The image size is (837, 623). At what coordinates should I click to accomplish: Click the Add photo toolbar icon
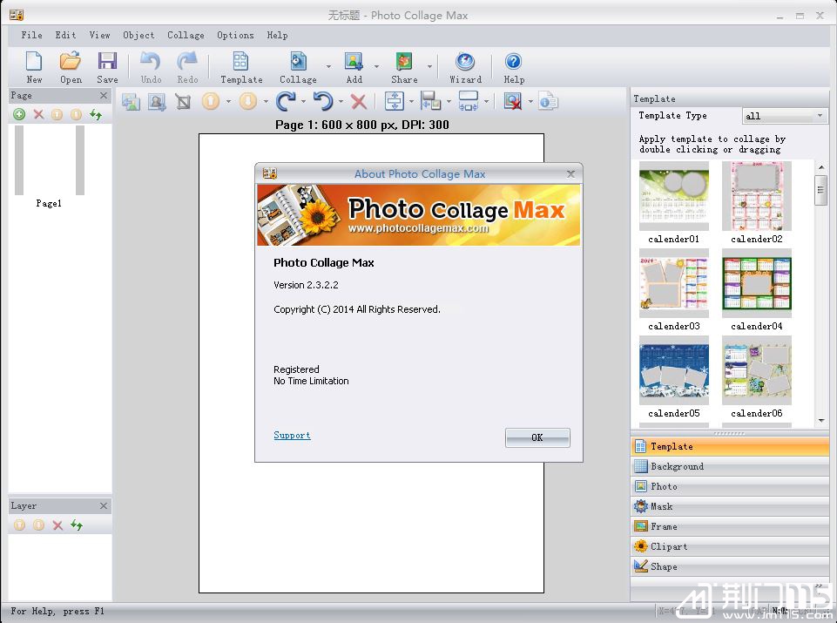(354, 61)
